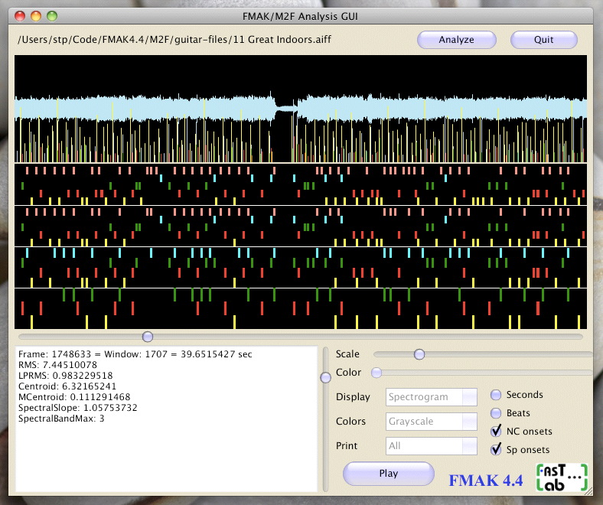Uncheck the NC onsets checkbox
The height and width of the screenshot is (505, 603).
496,431
